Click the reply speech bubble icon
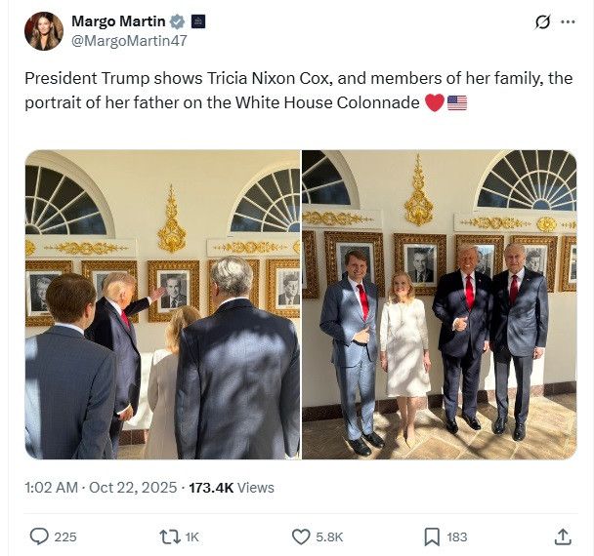Image resolution: width=594 pixels, height=556 pixels. (x=39, y=536)
